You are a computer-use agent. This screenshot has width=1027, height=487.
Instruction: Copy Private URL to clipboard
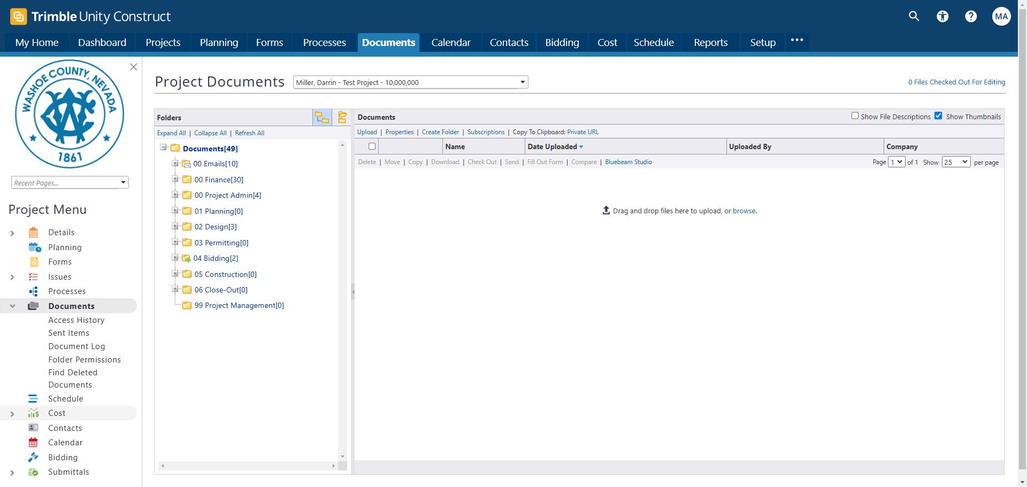pos(583,132)
